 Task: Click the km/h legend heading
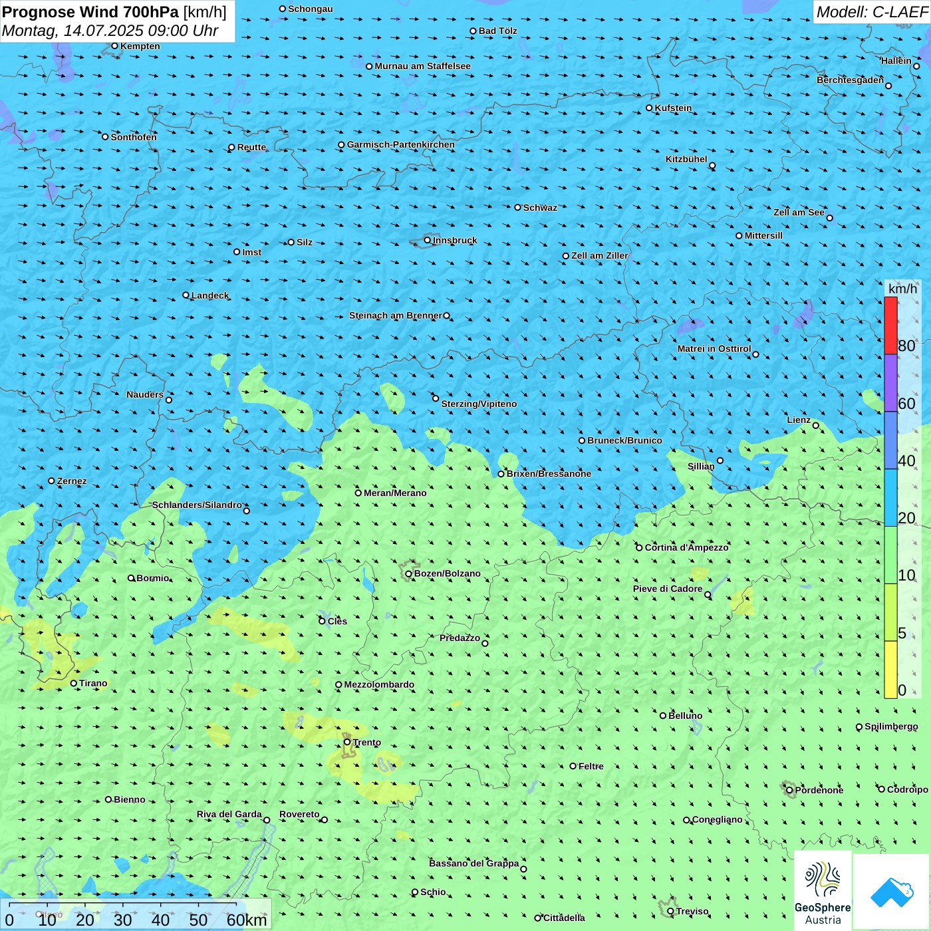point(902,289)
